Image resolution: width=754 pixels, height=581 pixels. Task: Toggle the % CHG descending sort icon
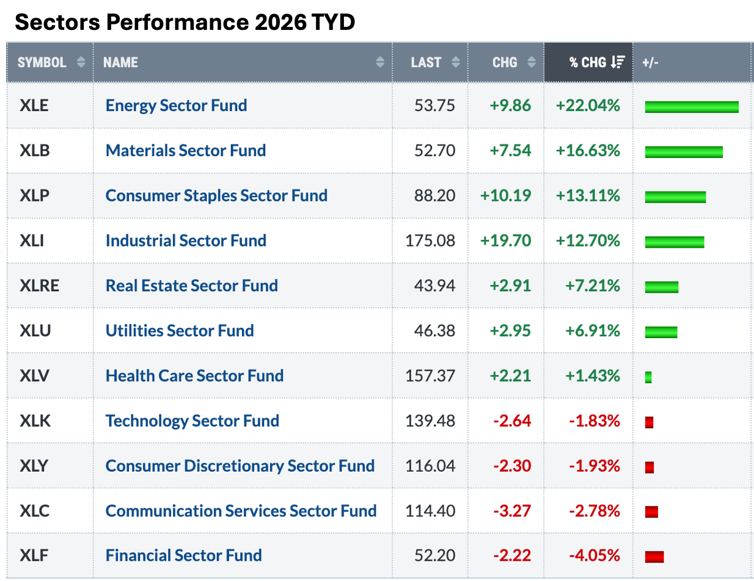coord(618,62)
